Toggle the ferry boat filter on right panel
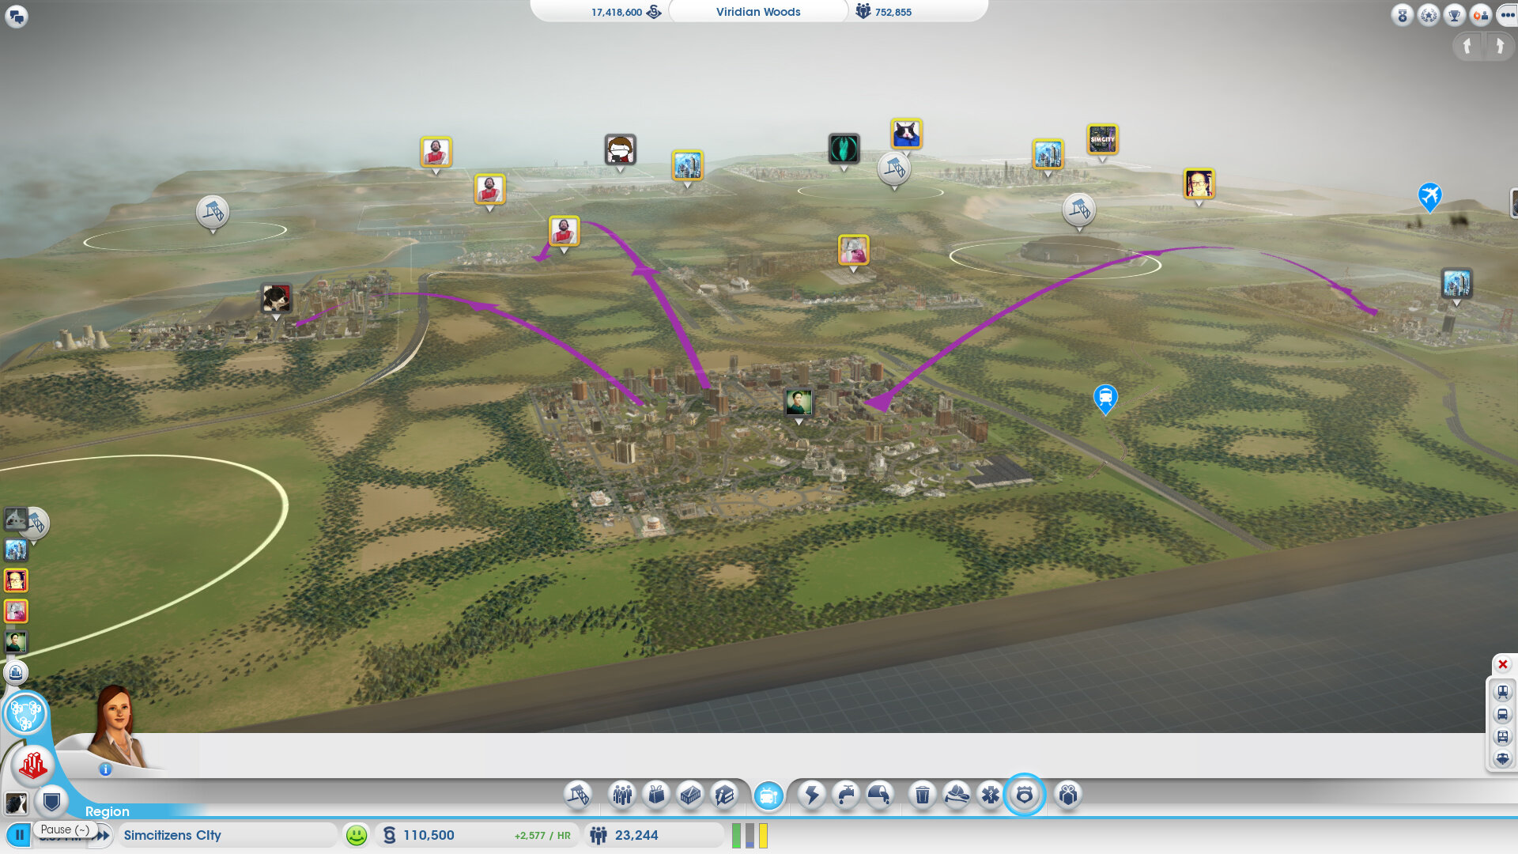Screen dimensions: 1518x854 coord(1503,759)
